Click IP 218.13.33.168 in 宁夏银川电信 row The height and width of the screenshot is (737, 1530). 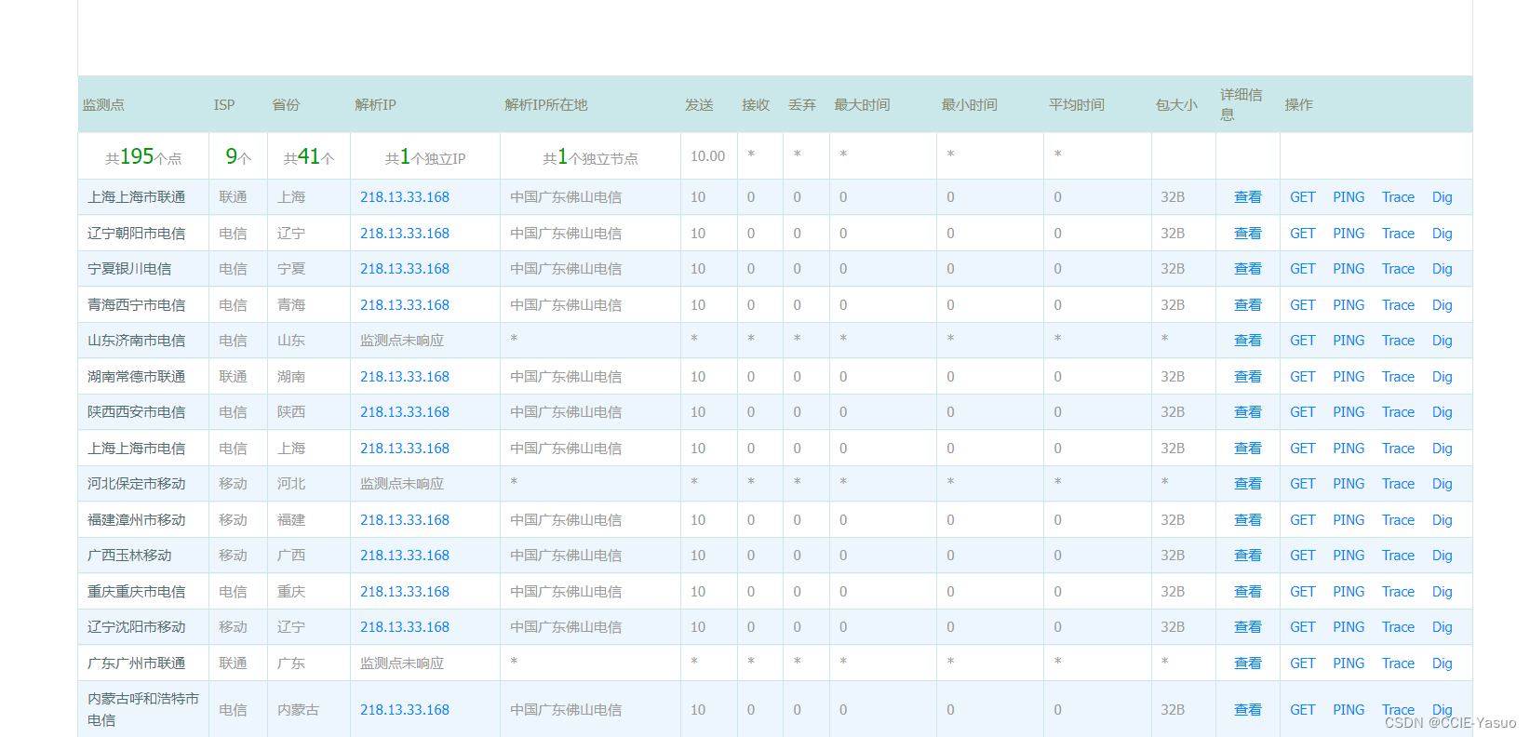click(405, 269)
